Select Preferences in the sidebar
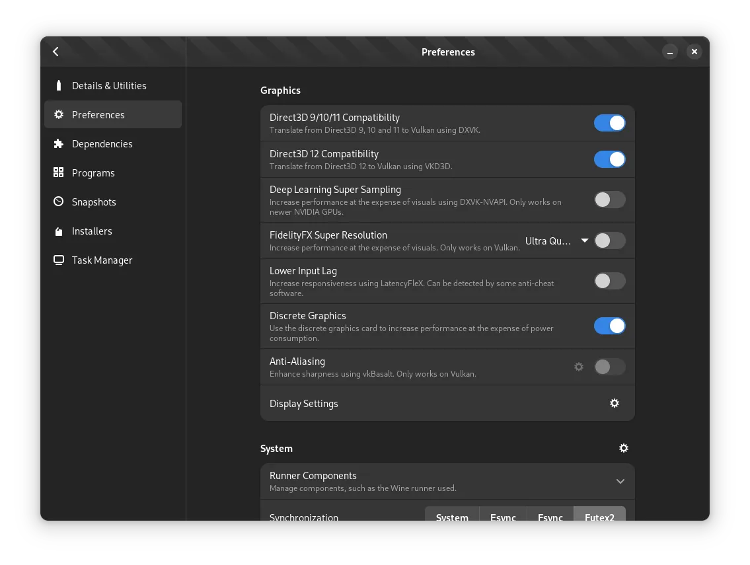This screenshot has width=750, height=565. (113, 115)
